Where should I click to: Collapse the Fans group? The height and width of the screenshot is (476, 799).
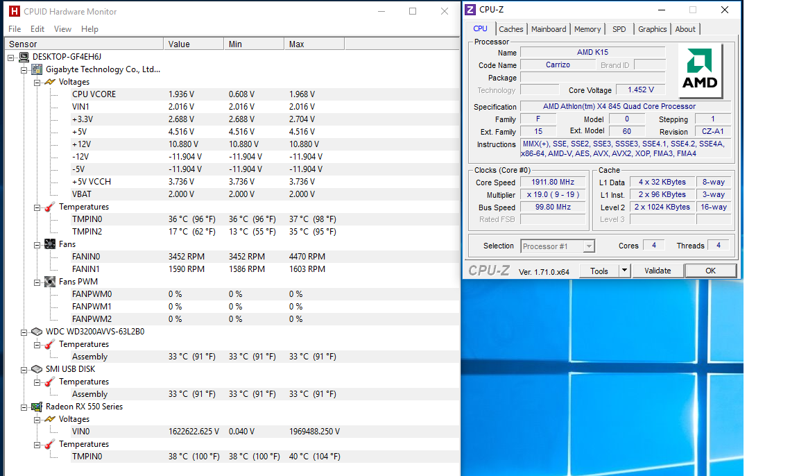37,245
